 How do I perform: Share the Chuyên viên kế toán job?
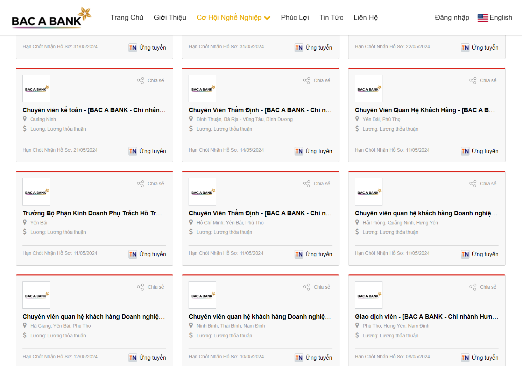tap(150, 80)
